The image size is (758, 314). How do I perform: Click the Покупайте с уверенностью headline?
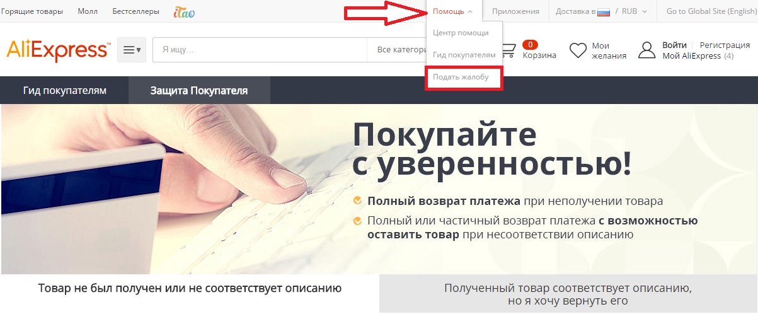(x=491, y=149)
